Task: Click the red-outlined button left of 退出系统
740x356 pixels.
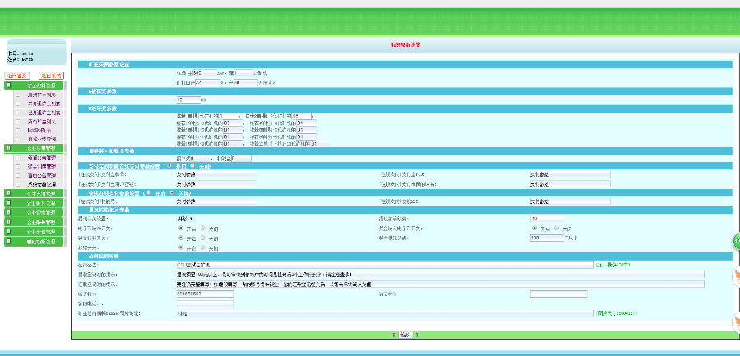Action: (x=17, y=76)
